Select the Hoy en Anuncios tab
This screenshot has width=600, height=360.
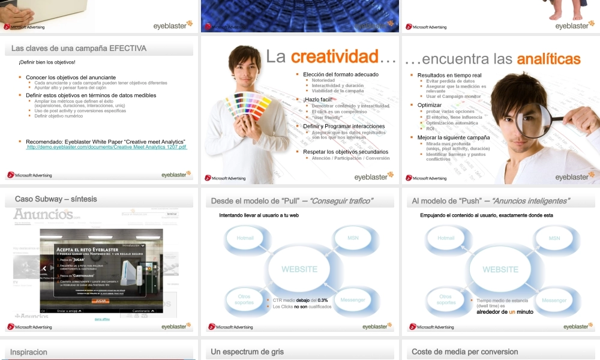(23, 223)
